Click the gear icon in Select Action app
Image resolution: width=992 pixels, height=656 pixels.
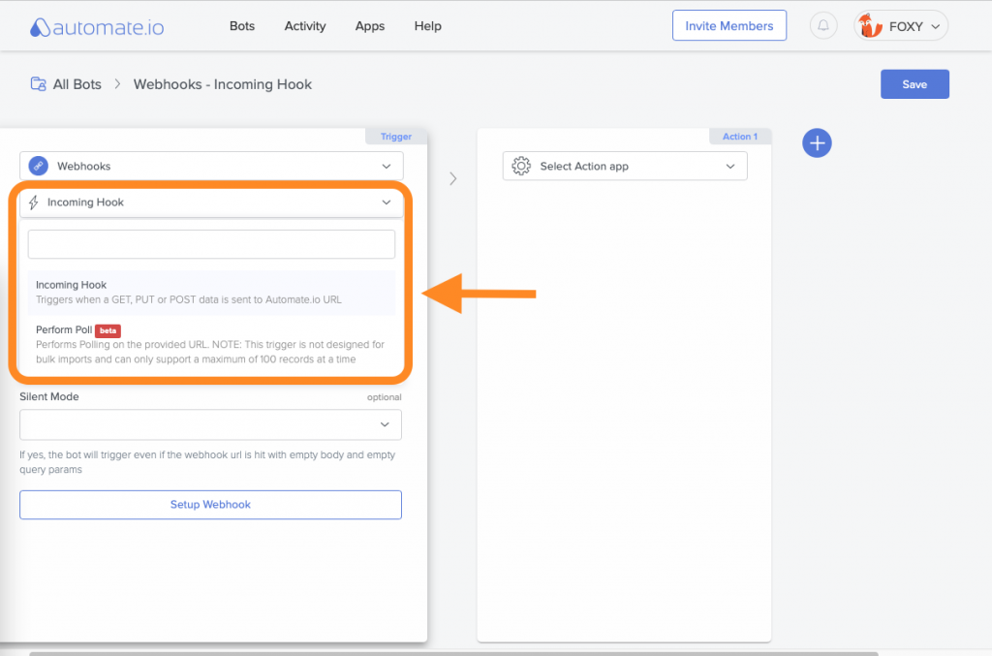[x=521, y=166]
